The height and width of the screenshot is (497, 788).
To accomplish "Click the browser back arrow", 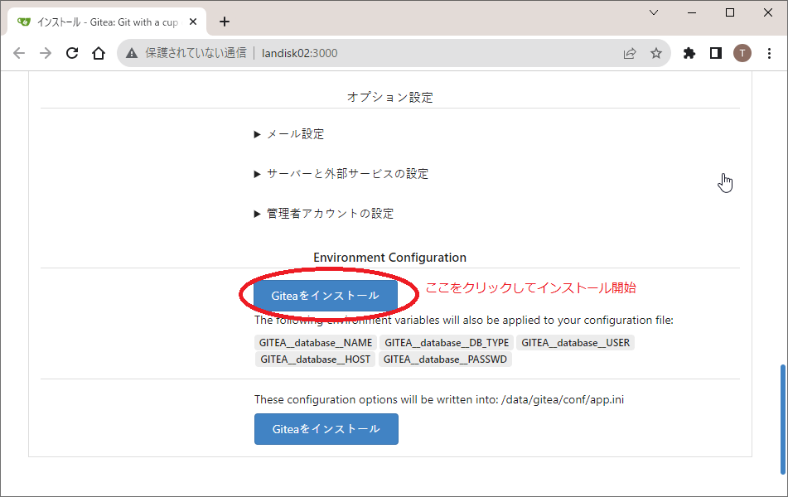I will [19, 53].
